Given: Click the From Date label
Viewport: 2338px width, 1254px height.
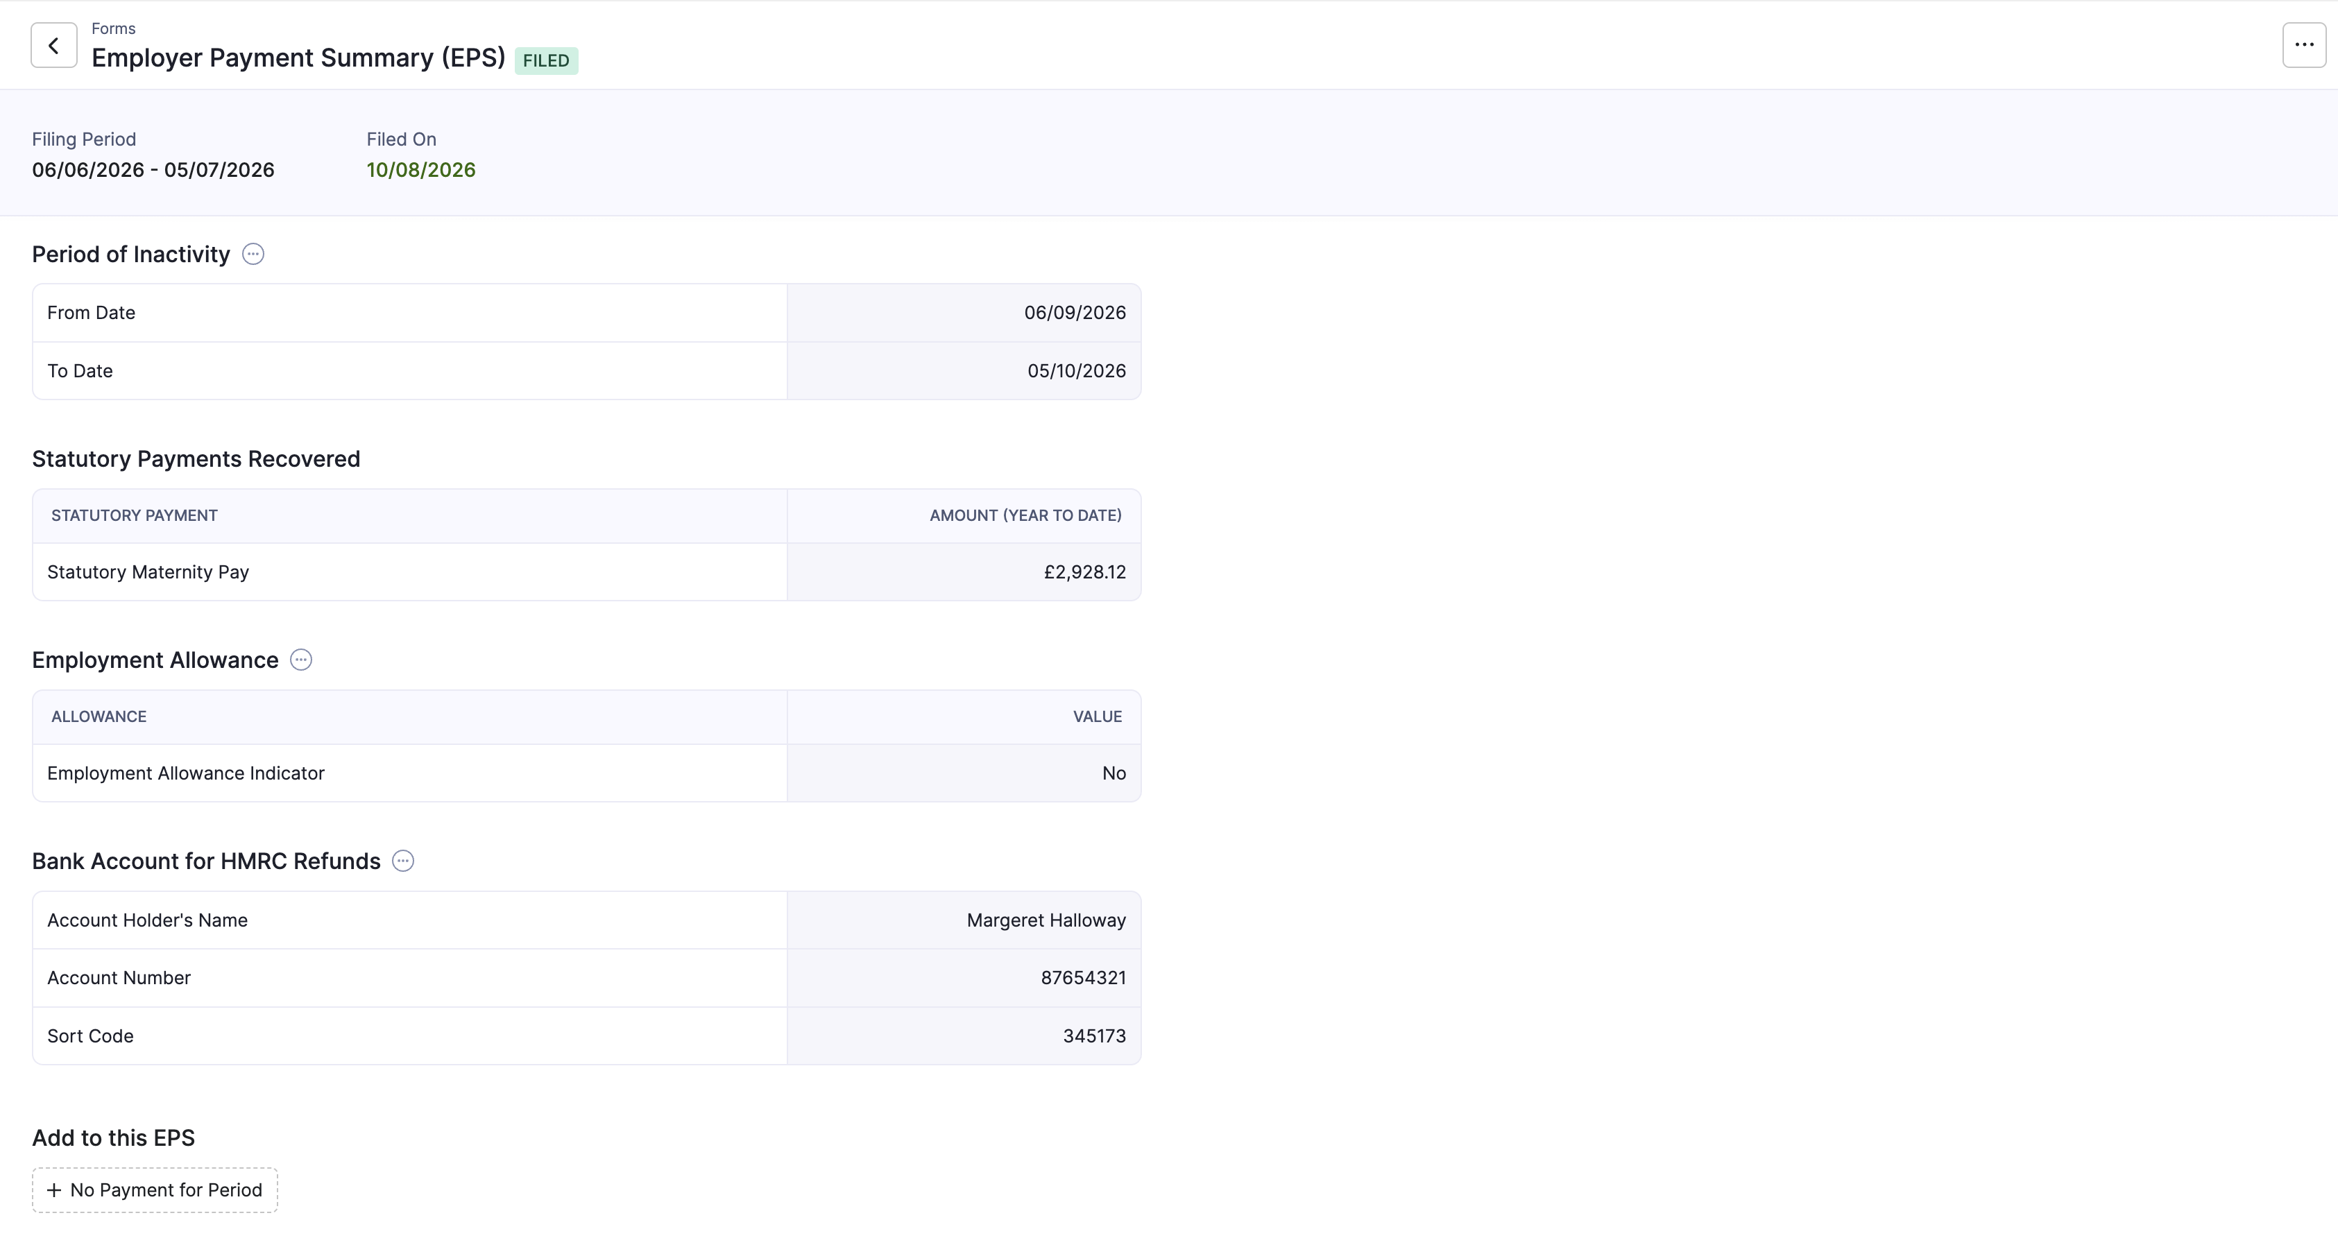Looking at the screenshot, I should [91, 312].
